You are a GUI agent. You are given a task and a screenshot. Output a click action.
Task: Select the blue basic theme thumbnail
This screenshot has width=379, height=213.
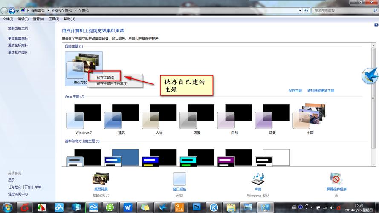click(x=122, y=157)
